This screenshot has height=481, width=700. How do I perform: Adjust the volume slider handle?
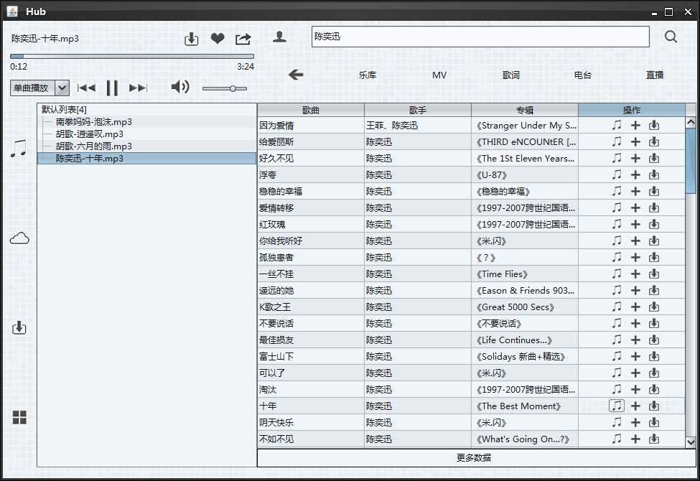233,88
